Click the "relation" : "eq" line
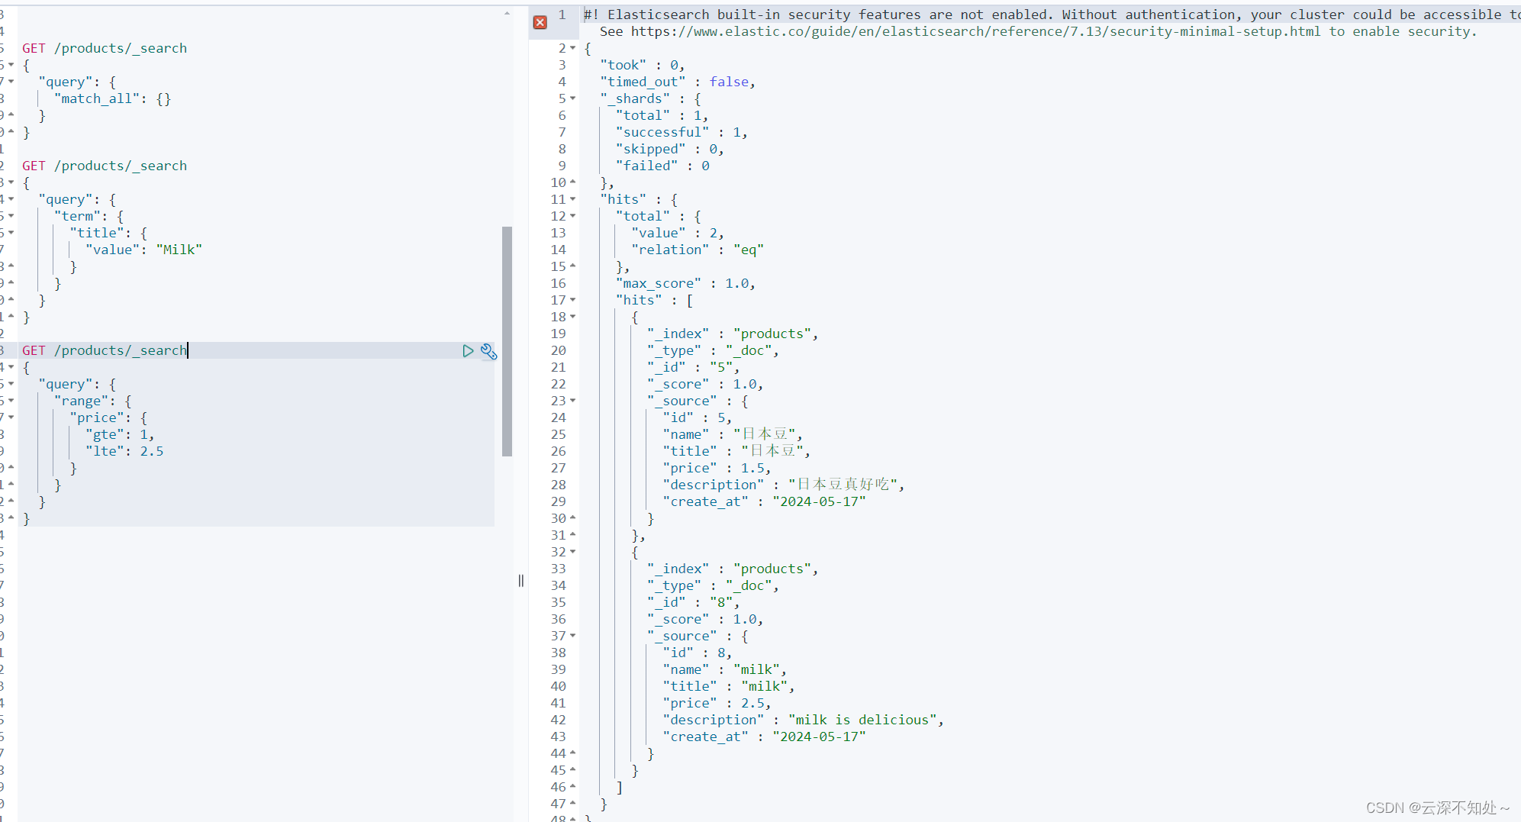The image size is (1521, 822). [x=698, y=250]
